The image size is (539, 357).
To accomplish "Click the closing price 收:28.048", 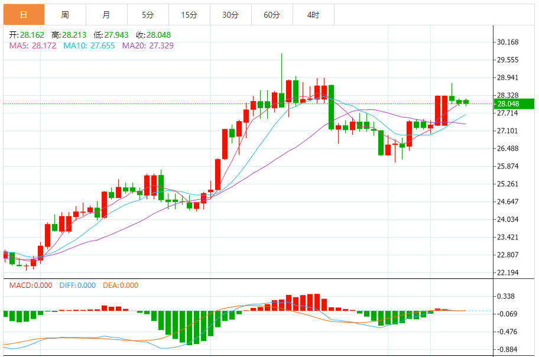I will 153,35.
